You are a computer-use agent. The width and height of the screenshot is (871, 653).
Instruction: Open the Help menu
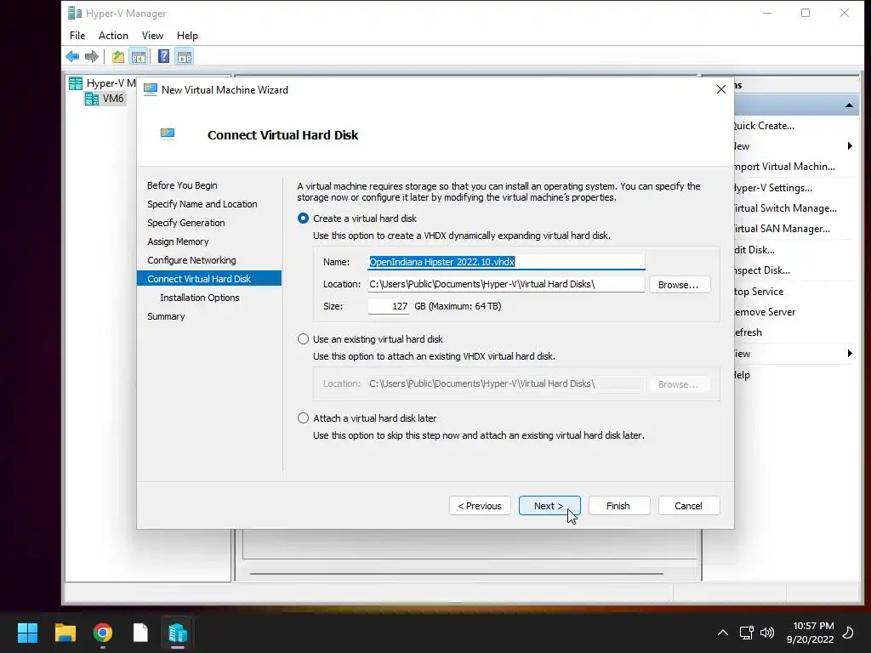pyautogui.click(x=187, y=36)
